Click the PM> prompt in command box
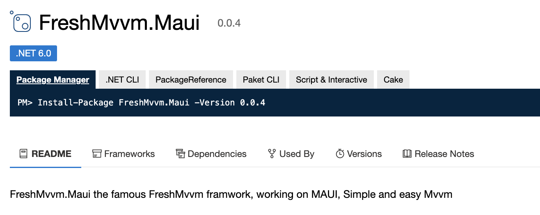Screen dimensions: 540x215 coord(25,102)
